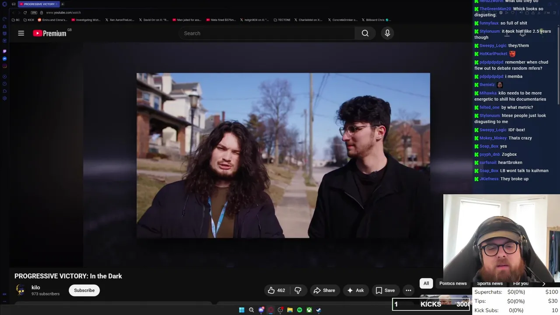Screen dimensions: 560x315
Task: Click the youtube.com address bar
Action: coord(64,13)
